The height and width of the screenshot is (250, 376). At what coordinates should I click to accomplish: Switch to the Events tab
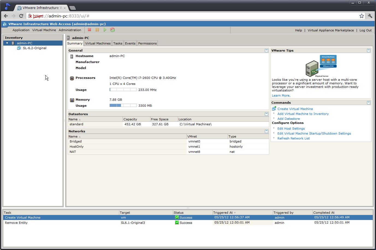click(x=130, y=43)
